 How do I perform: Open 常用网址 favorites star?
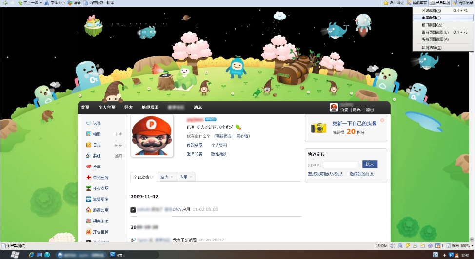coord(394,3)
